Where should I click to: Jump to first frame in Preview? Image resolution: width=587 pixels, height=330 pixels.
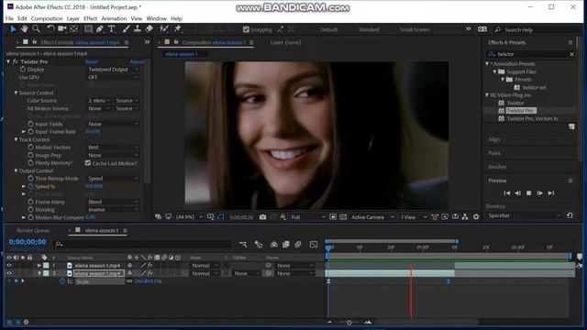click(x=506, y=193)
